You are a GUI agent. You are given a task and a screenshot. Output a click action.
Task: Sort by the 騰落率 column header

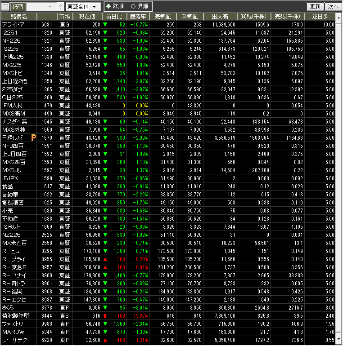coord(138,16)
